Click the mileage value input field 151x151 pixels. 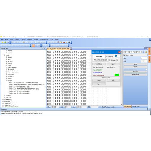[x=99, y=56]
